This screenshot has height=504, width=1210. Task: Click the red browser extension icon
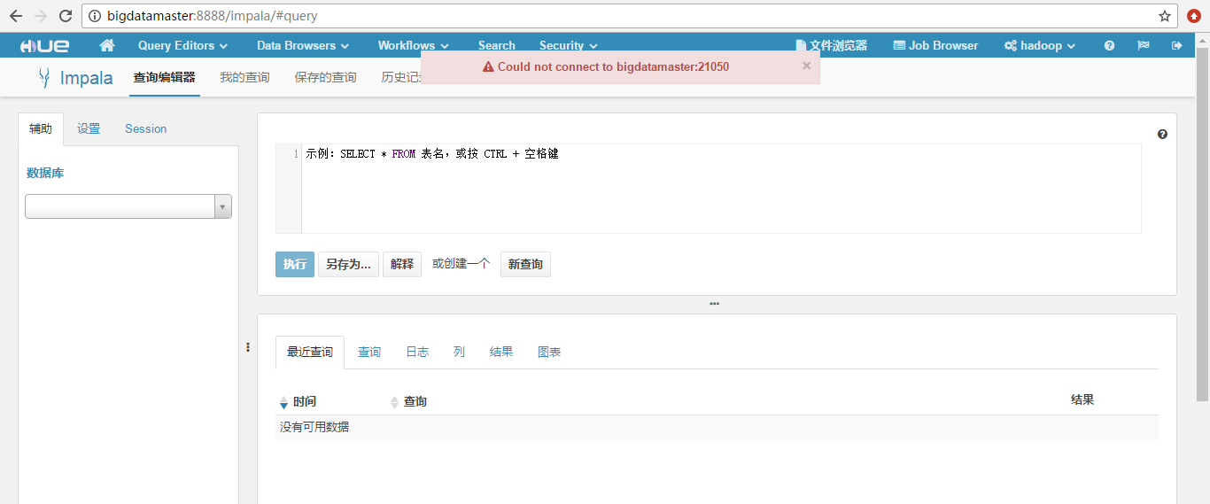1194,16
